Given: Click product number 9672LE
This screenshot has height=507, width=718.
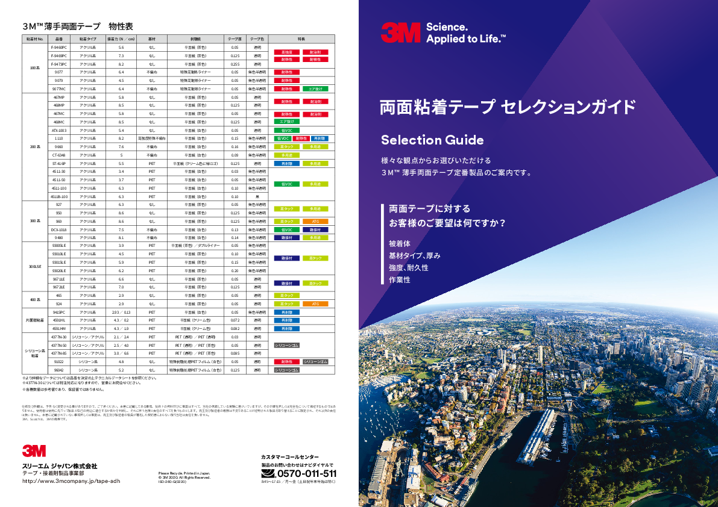Looking at the screenshot, I should 59,287.
